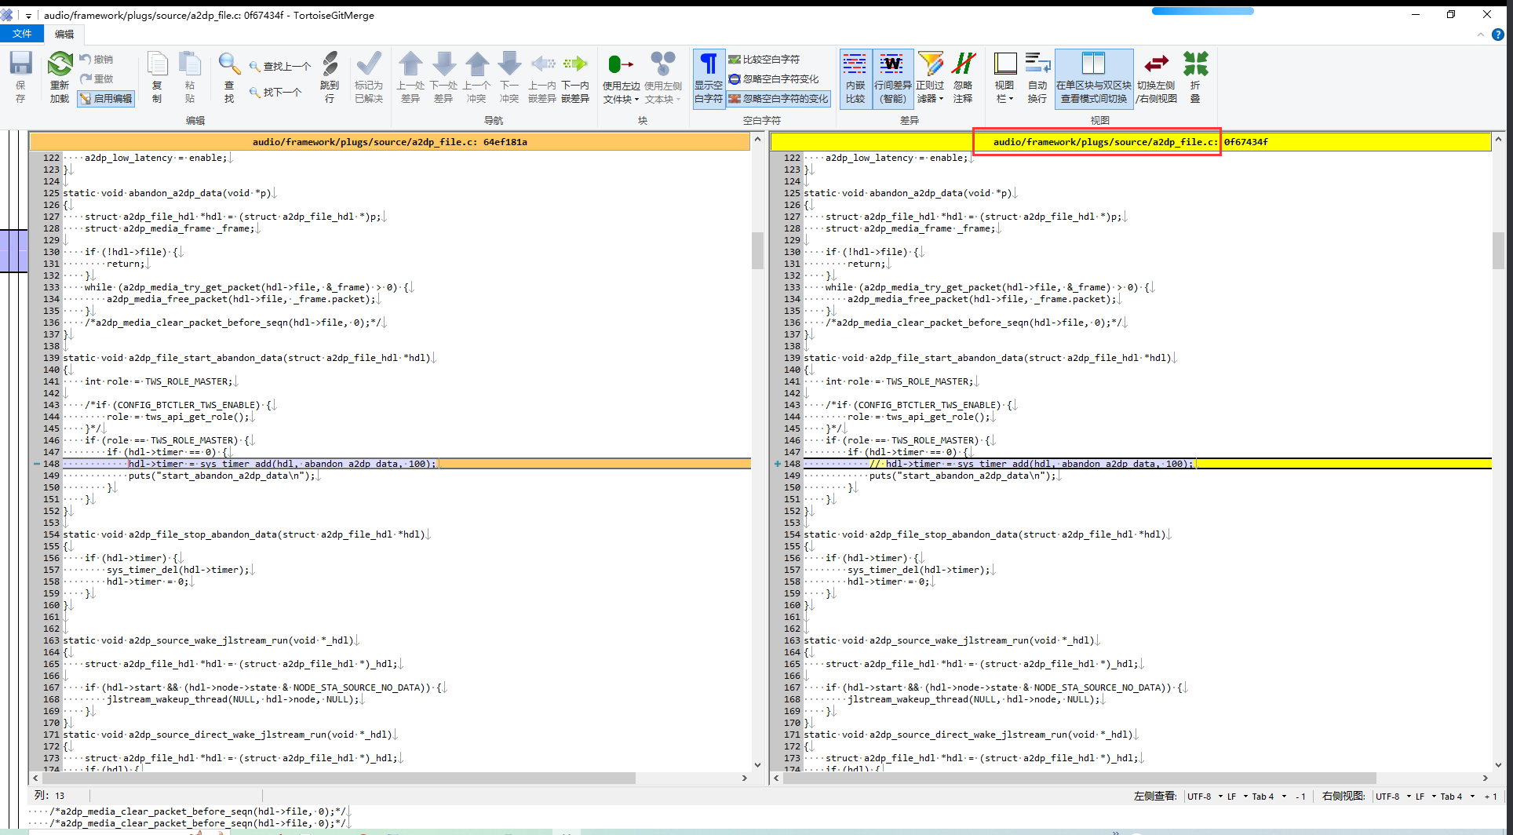
Task: Jump to next conflict (下一冲突)
Action: click(x=509, y=77)
